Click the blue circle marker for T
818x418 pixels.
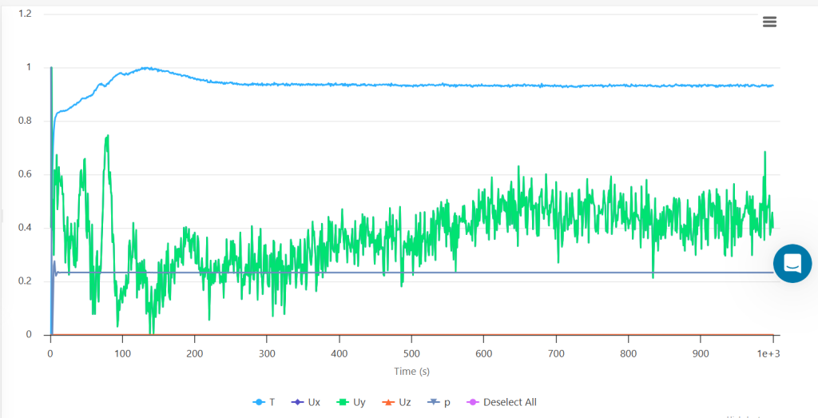click(x=257, y=402)
